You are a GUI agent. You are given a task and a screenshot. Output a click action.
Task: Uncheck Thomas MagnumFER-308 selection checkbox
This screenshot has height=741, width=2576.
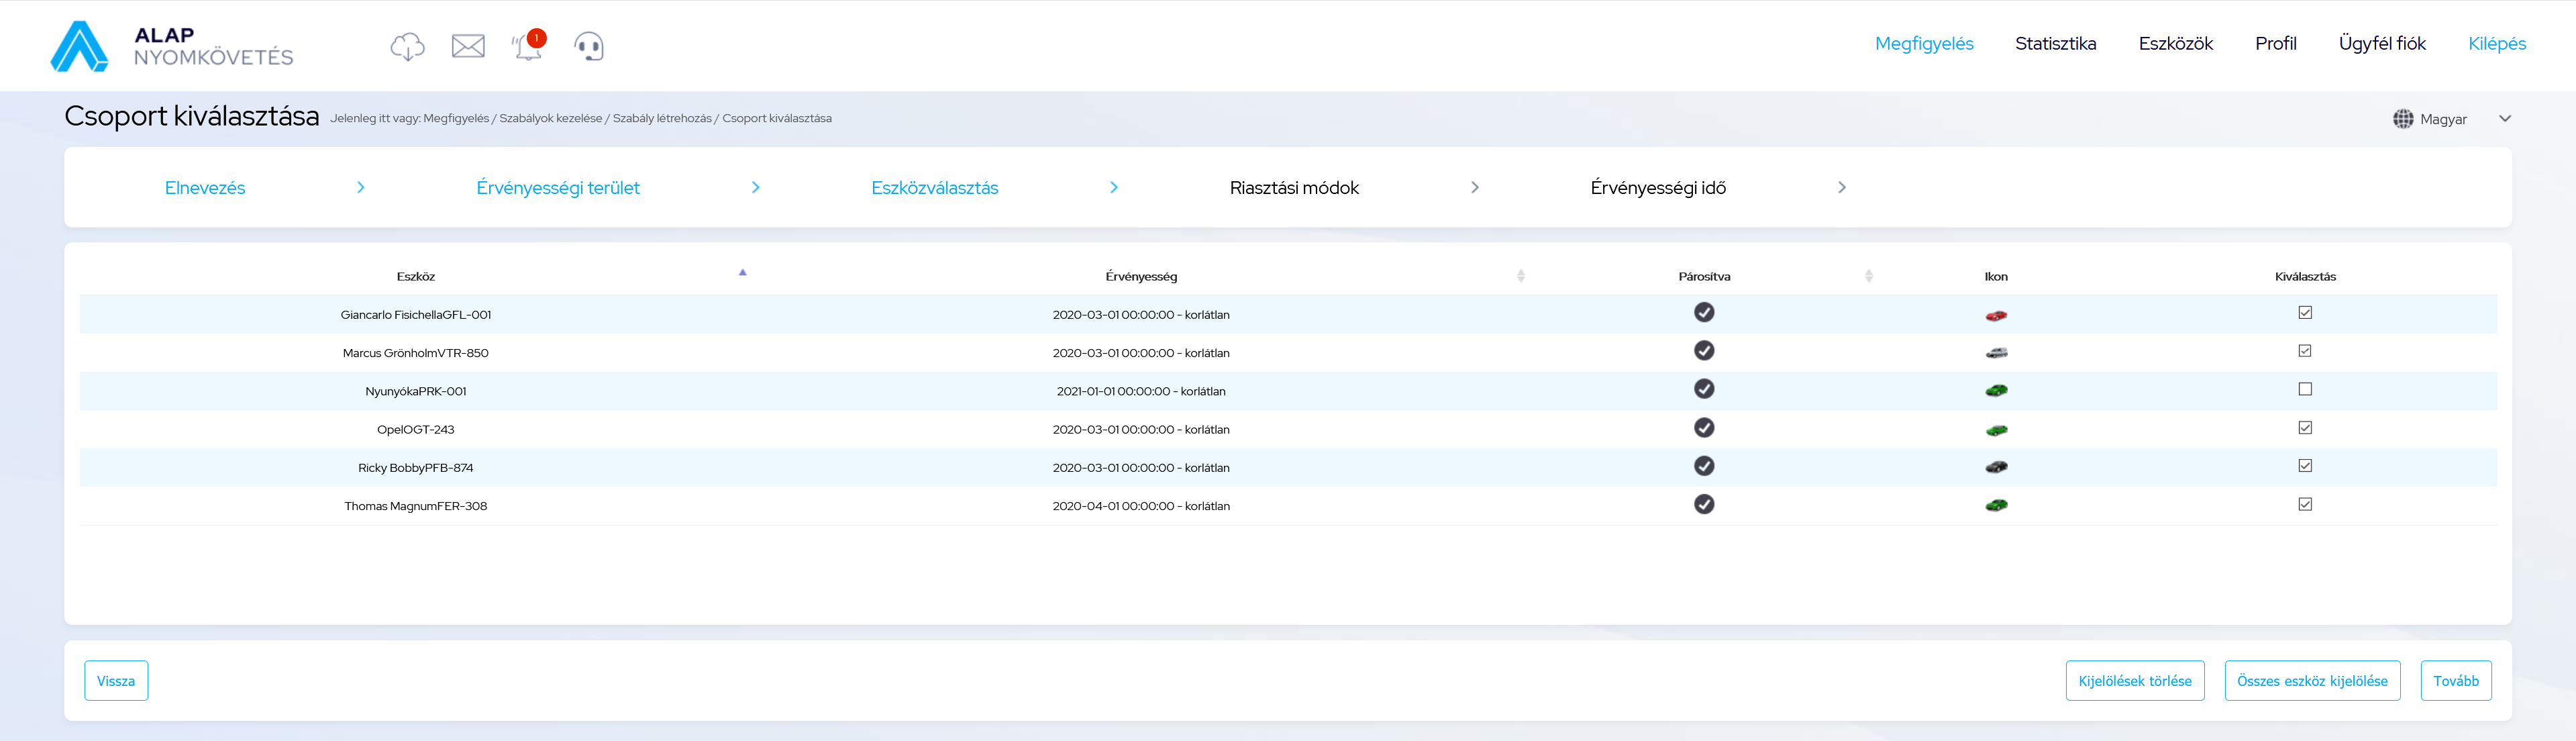2305,504
